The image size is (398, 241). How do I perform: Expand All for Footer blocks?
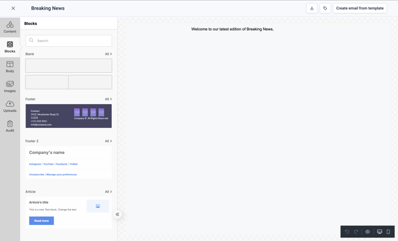(108, 99)
